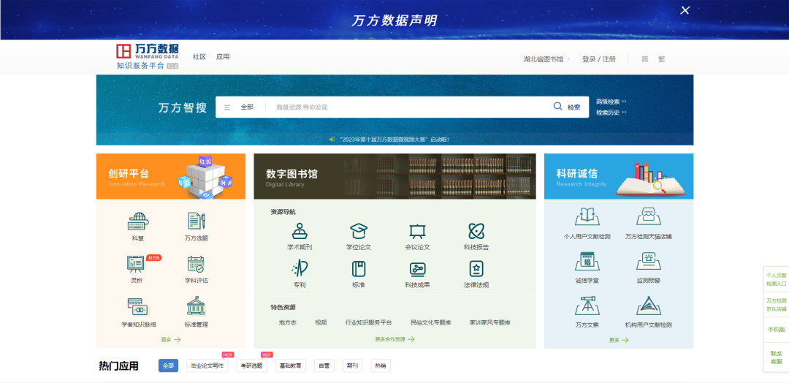Open the 监测预警 alarm icon
The height and width of the screenshot is (383, 789).
coord(649,261)
